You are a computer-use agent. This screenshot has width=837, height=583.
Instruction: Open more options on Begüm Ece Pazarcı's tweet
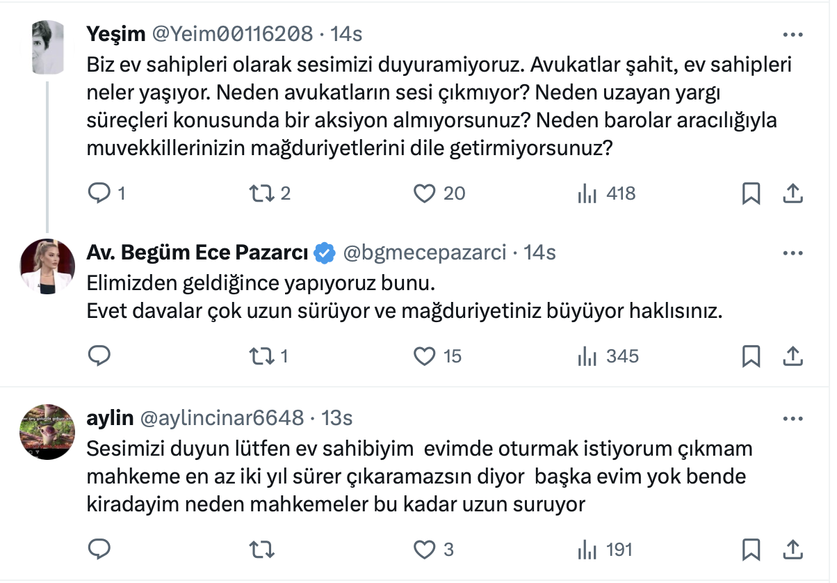point(793,253)
